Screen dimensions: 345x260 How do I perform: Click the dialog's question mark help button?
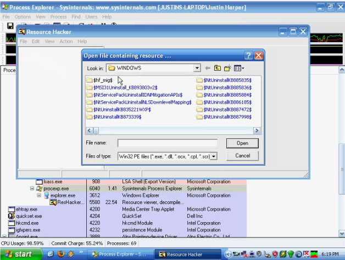[x=248, y=55]
